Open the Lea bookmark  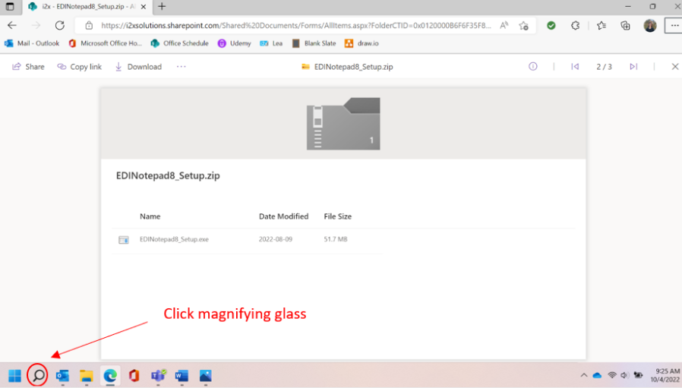(x=271, y=43)
